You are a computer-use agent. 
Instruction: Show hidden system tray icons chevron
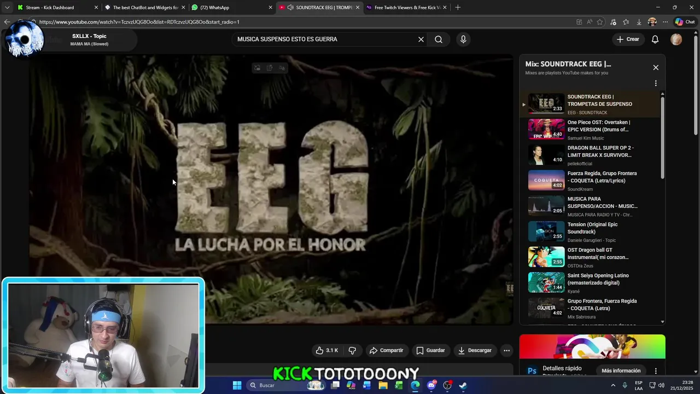(612, 385)
